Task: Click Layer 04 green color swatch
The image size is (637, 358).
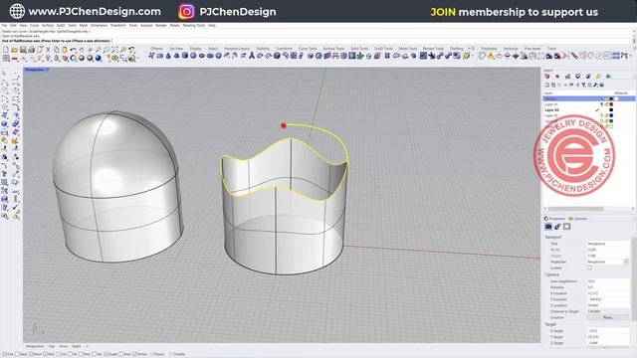Action: click(611, 121)
